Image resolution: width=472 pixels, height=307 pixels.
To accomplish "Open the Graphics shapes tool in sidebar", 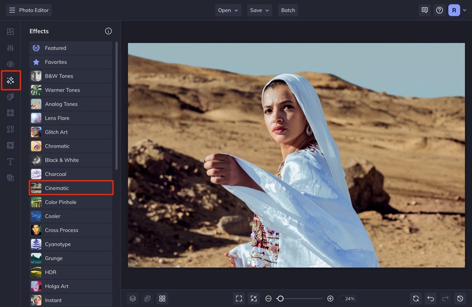I will pos(10,129).
